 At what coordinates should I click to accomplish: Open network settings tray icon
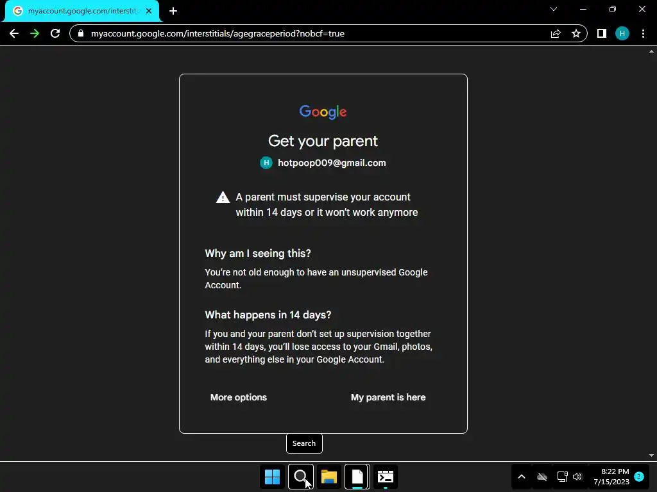[x=562, y=477]
